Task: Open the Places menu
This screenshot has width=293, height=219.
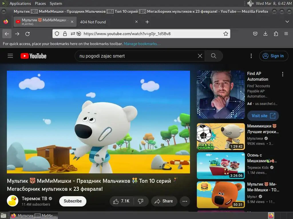Action: click(40, 3)
